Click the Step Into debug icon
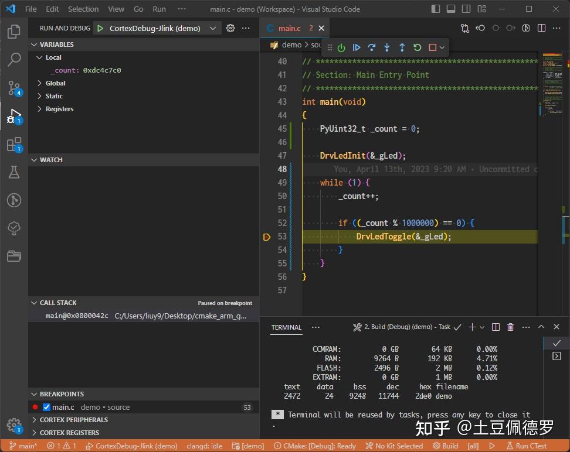Screen dimensions: 570x452 click(x=387, y=47)
